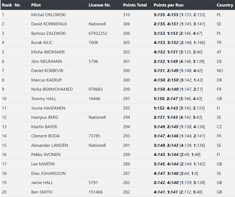This screenshot has height=197, width=235.
Task: Click the Pilot column header
Action: (36, 5)
